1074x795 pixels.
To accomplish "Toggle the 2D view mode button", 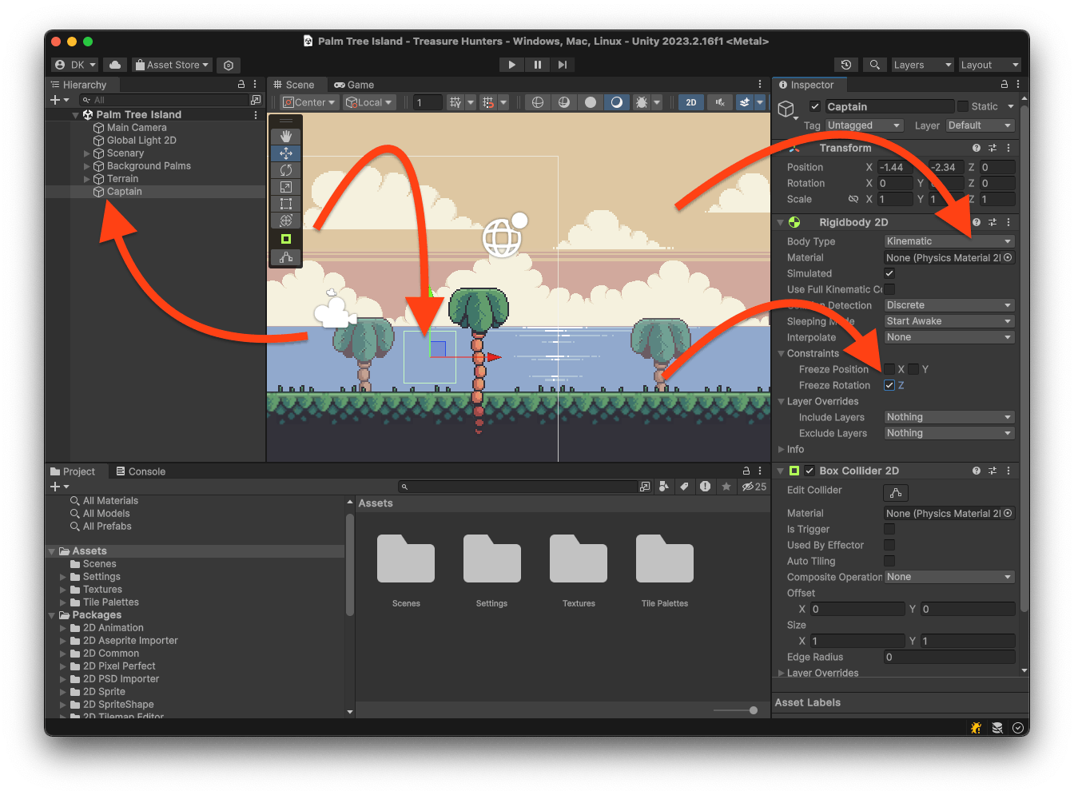I will point(690,102).
